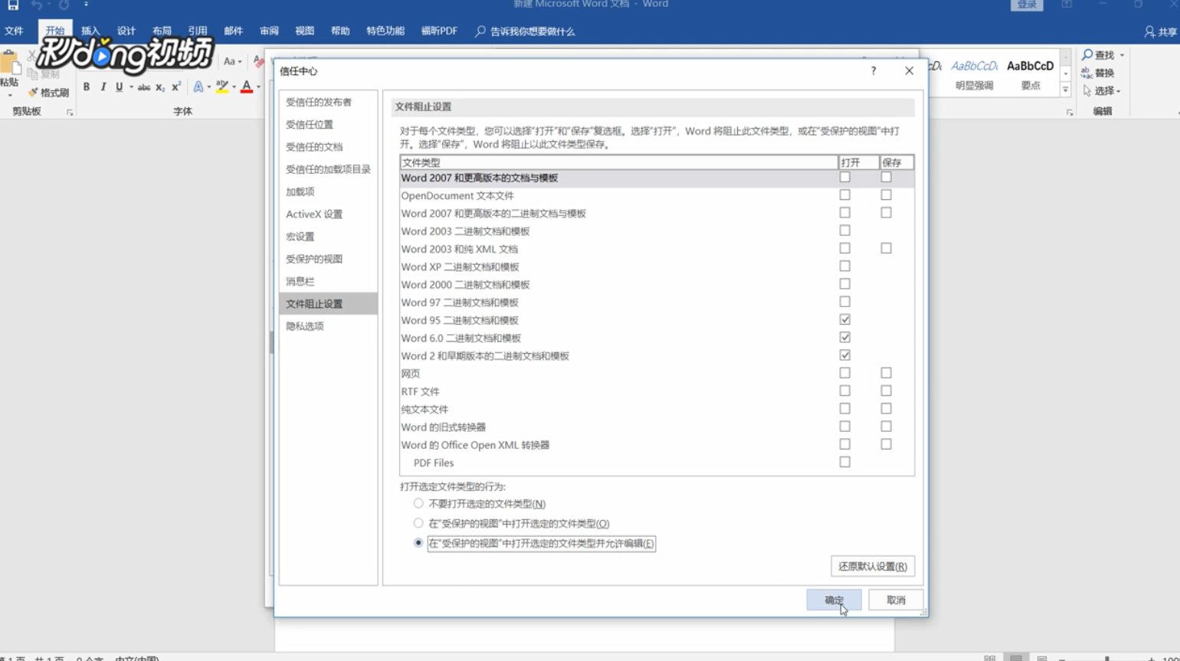Check Save for OpenDocument 文本文件
This screenshot has width=1180, height=661.
pyautogui.click(x=886, y=195)
